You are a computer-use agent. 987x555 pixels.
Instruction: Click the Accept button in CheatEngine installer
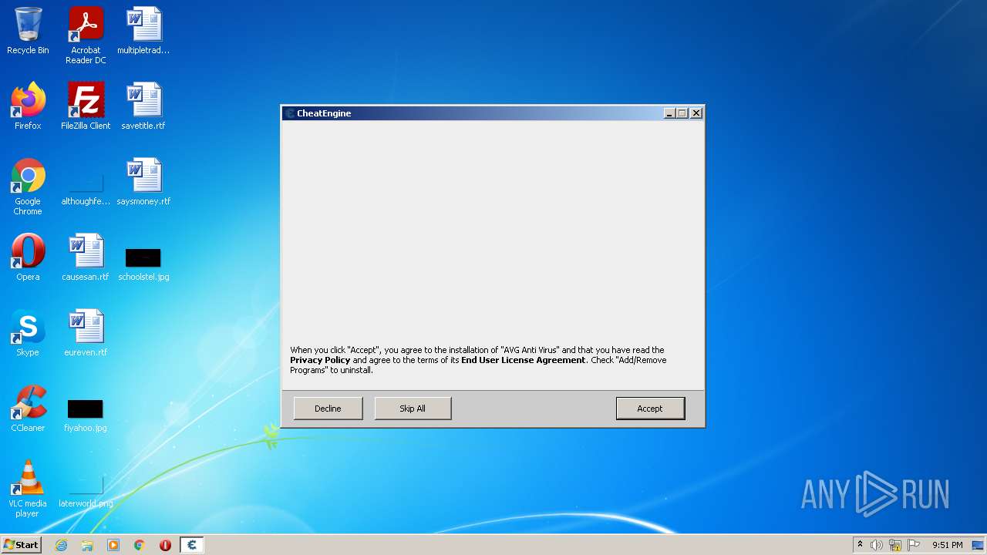tap(650, 409)
